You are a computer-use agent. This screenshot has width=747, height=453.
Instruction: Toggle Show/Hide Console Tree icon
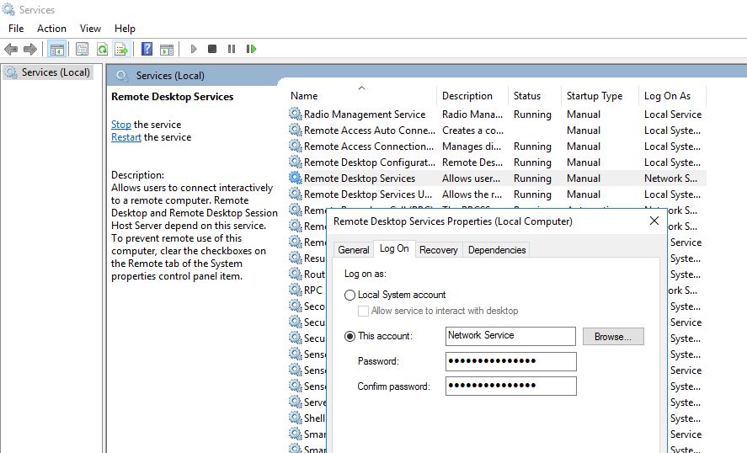pos(56,49)
